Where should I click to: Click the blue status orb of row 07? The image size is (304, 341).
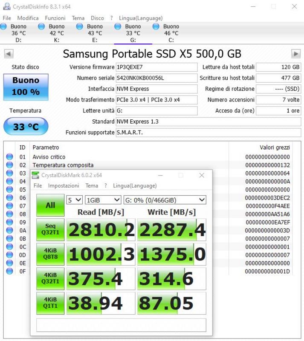click(9, 206)
